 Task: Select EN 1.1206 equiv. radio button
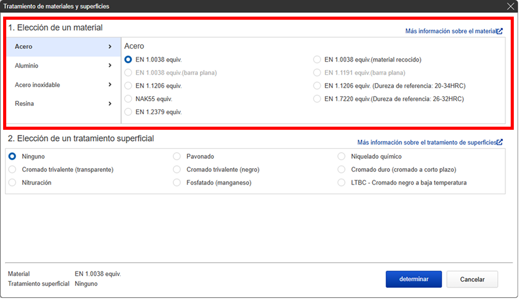(128, 86)
